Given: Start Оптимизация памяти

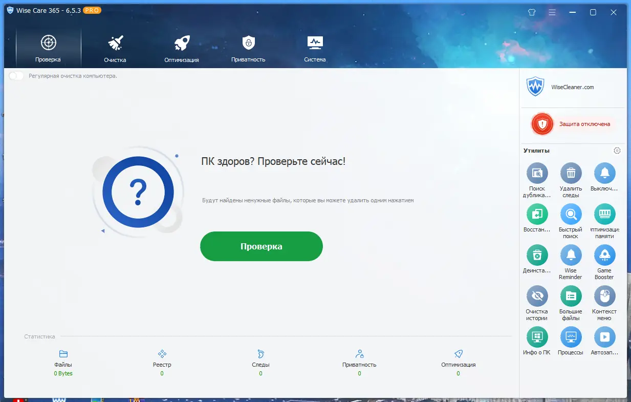Looking at the screenshot, I should (604, 214).
